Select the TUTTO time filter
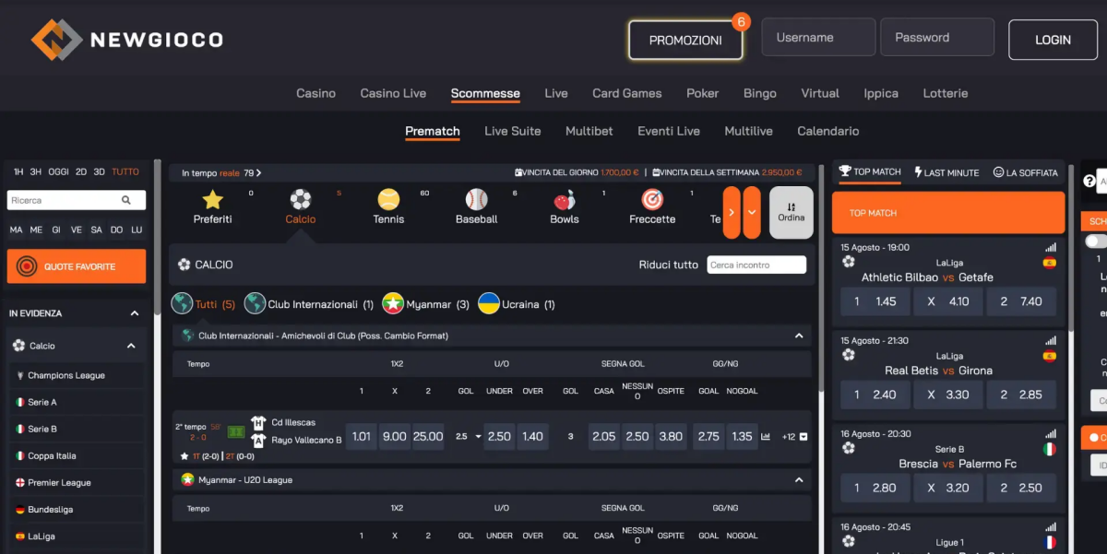The width and height of the screenshot is (1107, 554). pos(125,172)
